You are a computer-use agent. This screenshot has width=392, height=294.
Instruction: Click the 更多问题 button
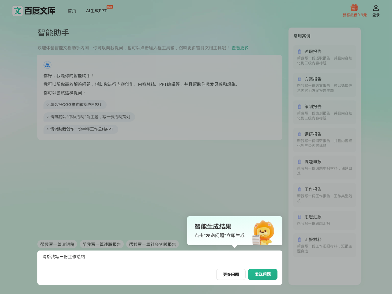tap(231, 274)
